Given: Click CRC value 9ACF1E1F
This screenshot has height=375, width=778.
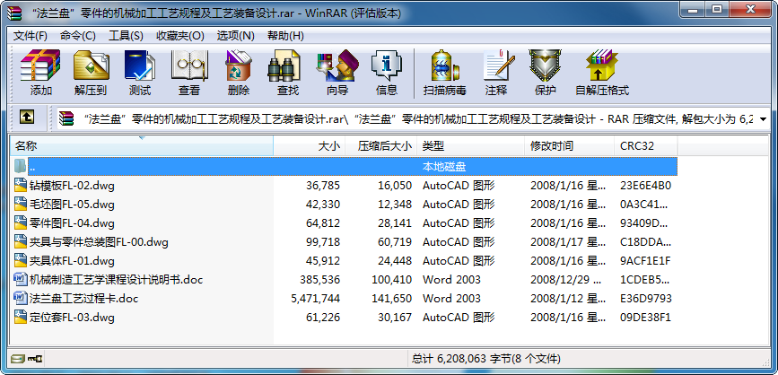Looking at the screenshot, I should (645, 260).
